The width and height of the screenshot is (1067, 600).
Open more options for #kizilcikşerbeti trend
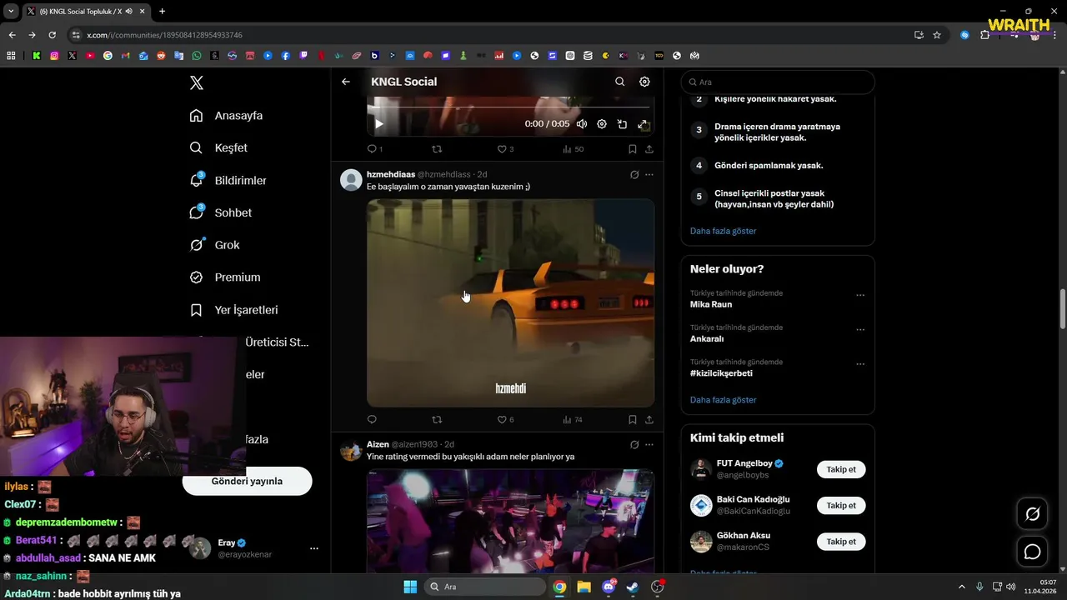click(860, 364)
